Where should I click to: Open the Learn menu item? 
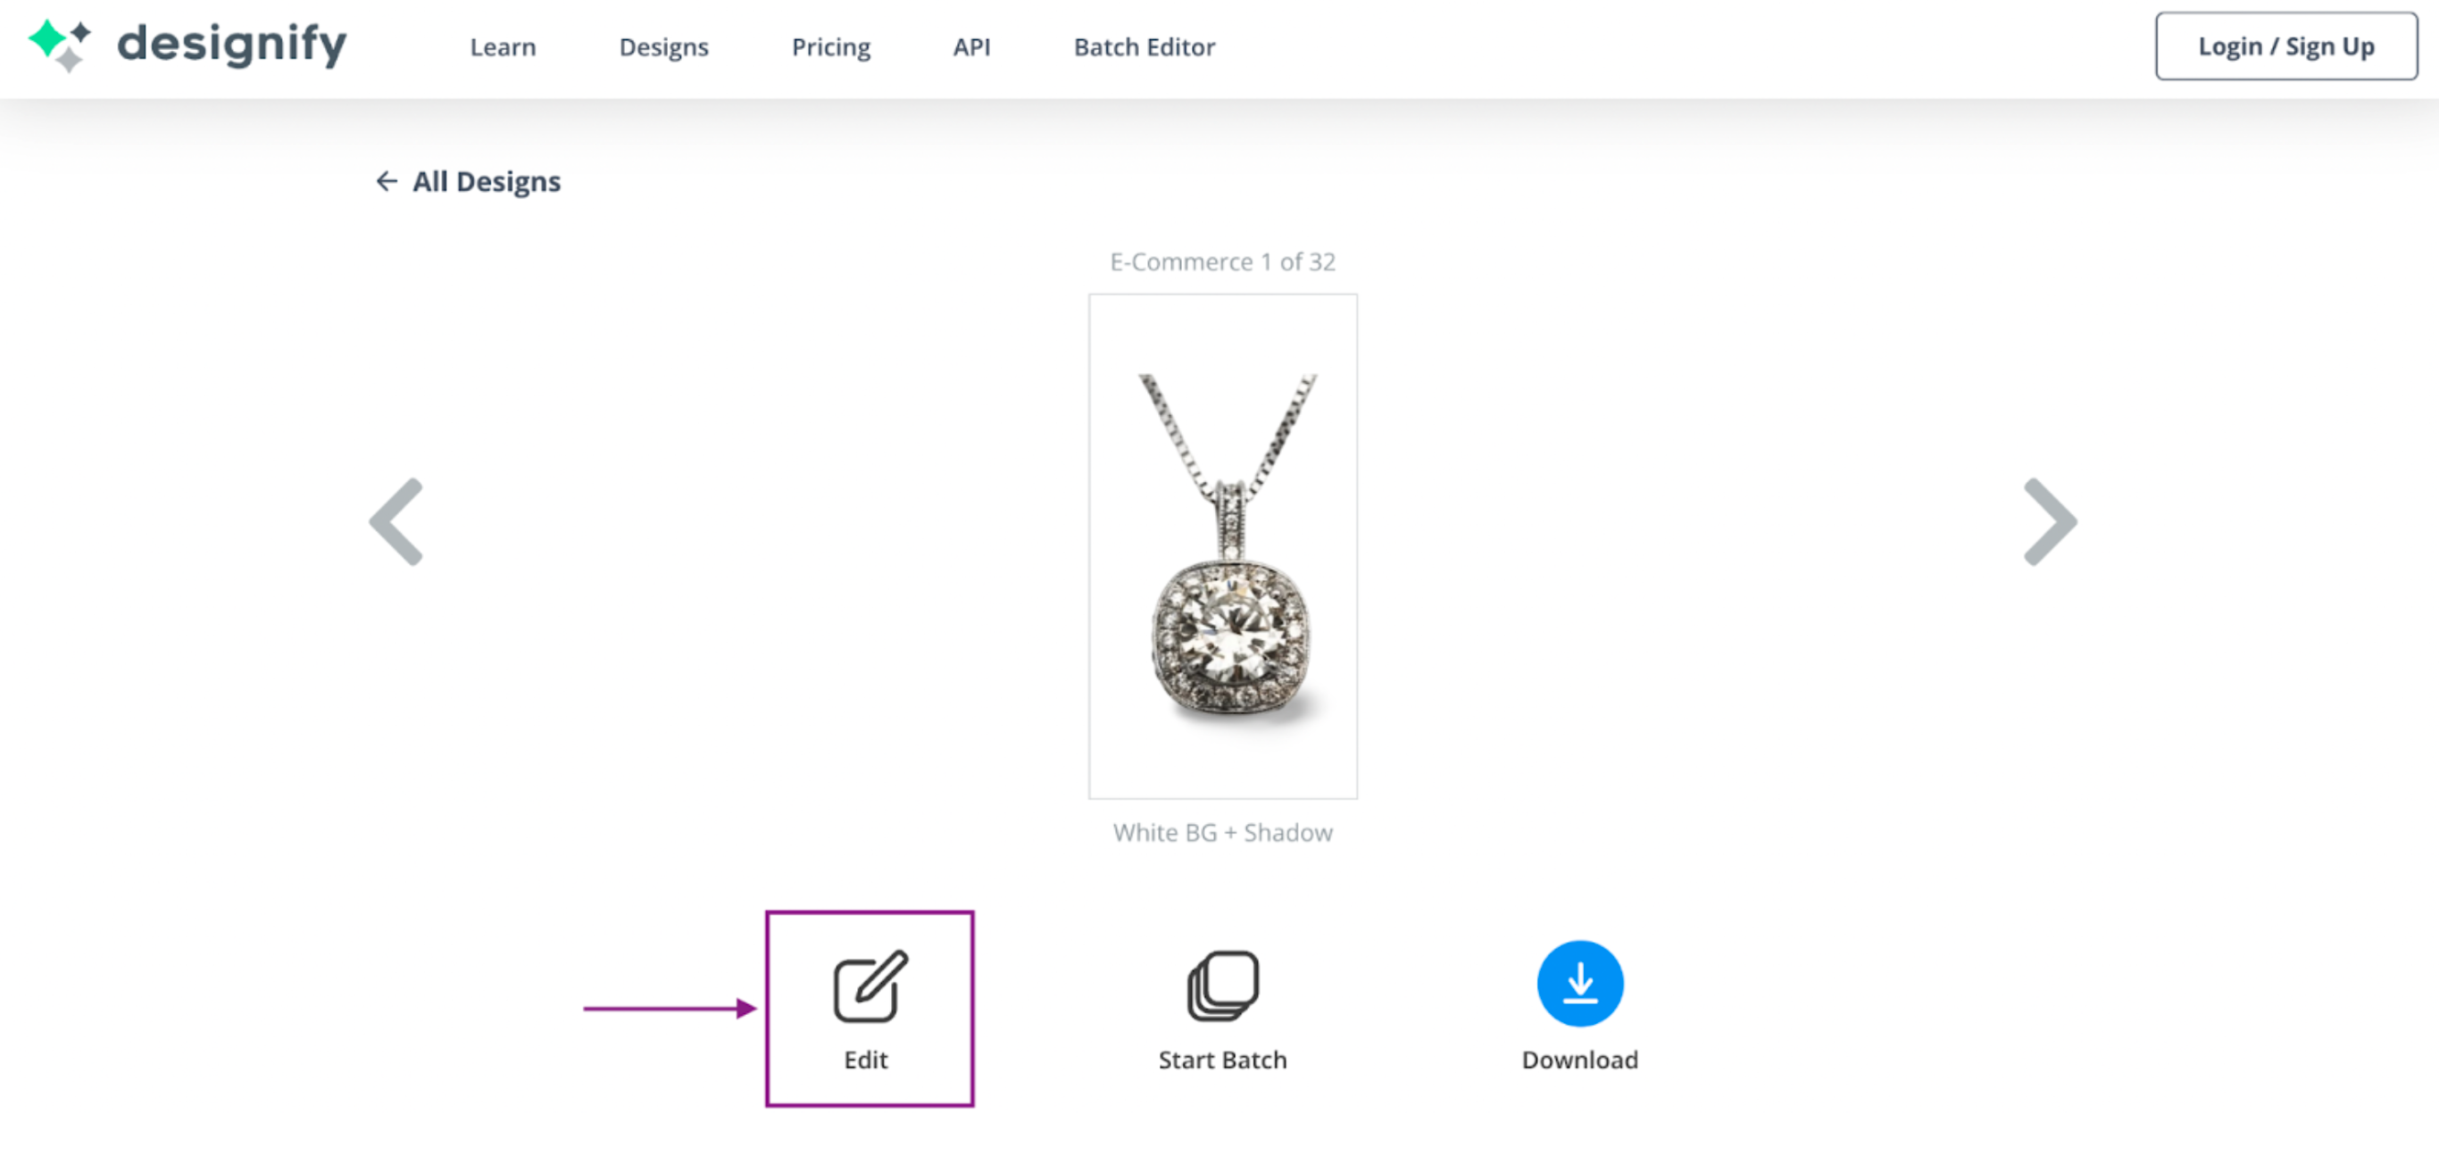tap(503, 46)
